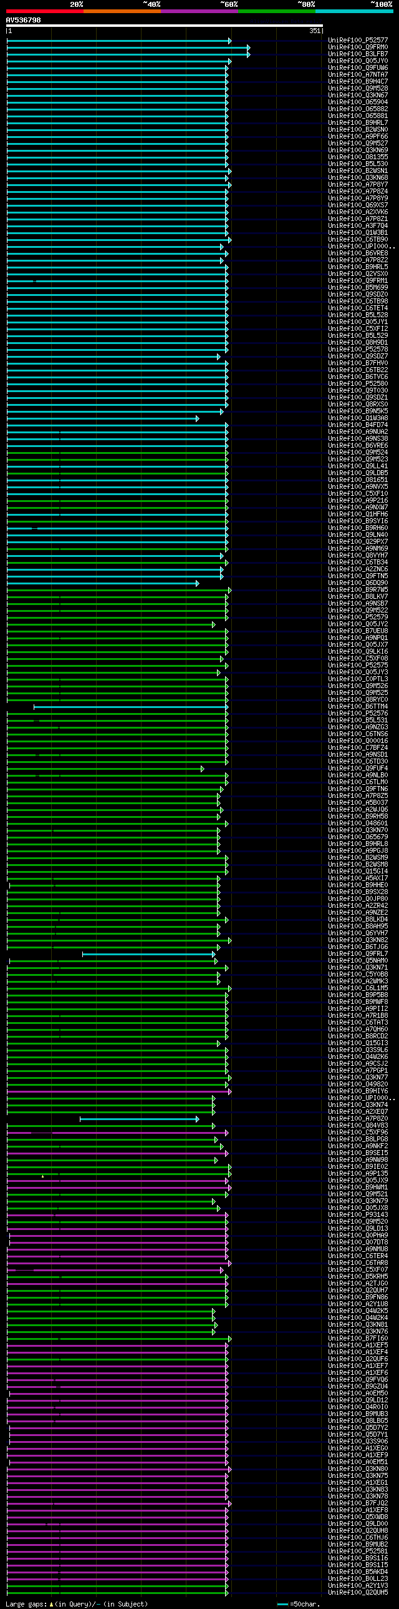Select the UniRef100_A9CSJ2 label
This screenshot has width=399, height=1609.
click(x=358, y=1064)
